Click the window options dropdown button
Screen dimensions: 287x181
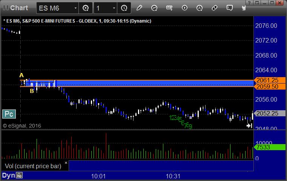(257, 3)
